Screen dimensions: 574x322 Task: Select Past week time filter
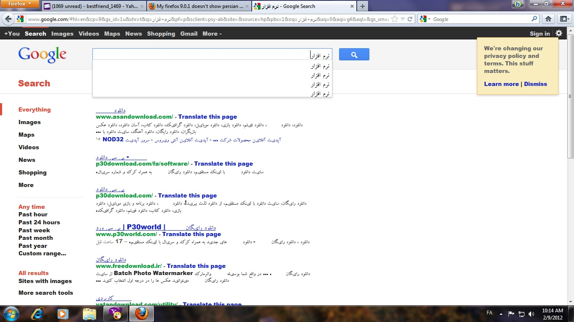(x=34, y=230)
